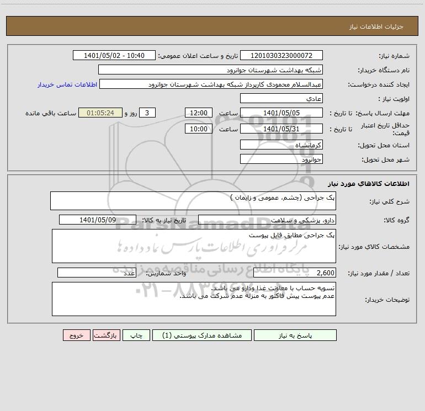Click quantity field 2,600
Viewport: 425px width, 411px height.
pyautogui.click(x=295, y=273)
